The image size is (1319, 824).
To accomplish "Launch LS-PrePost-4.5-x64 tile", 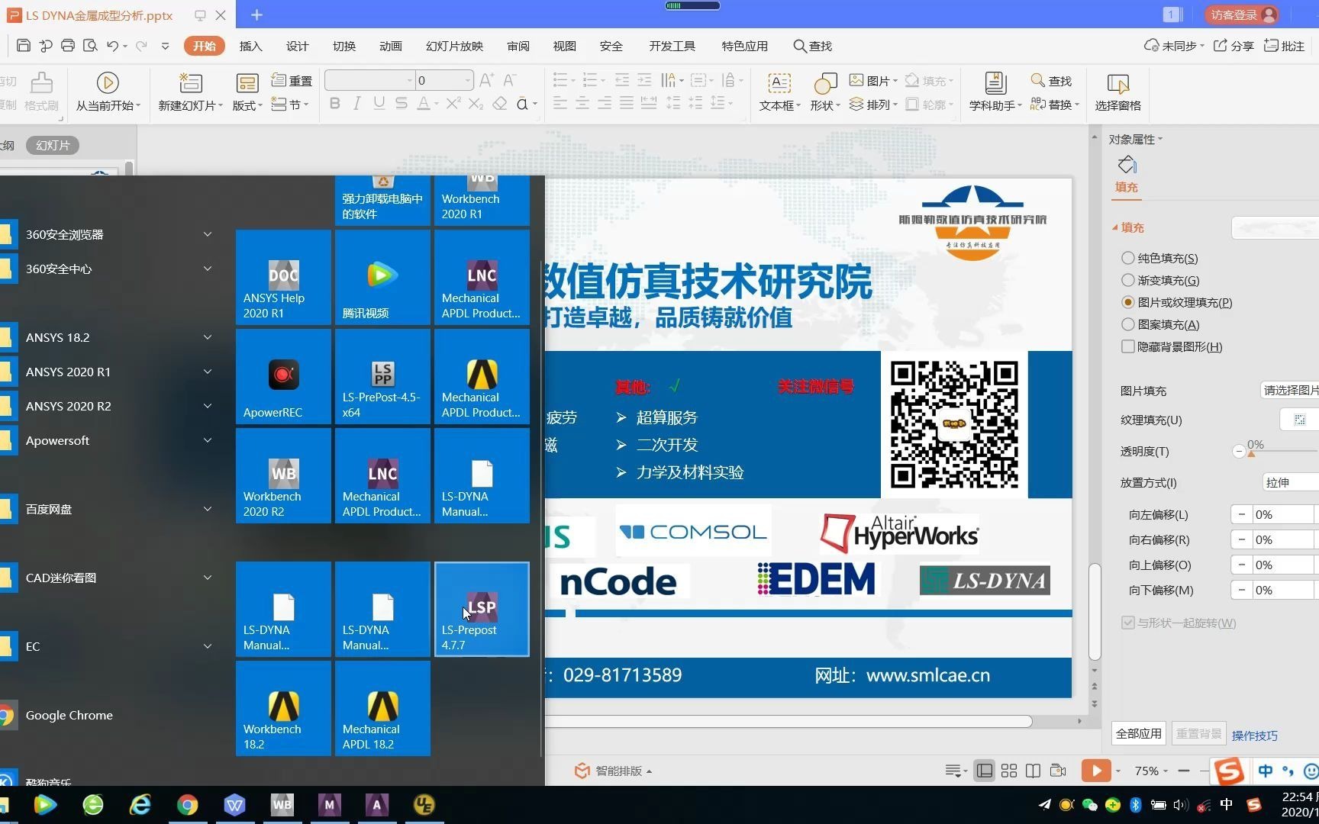I will (382, 377).
